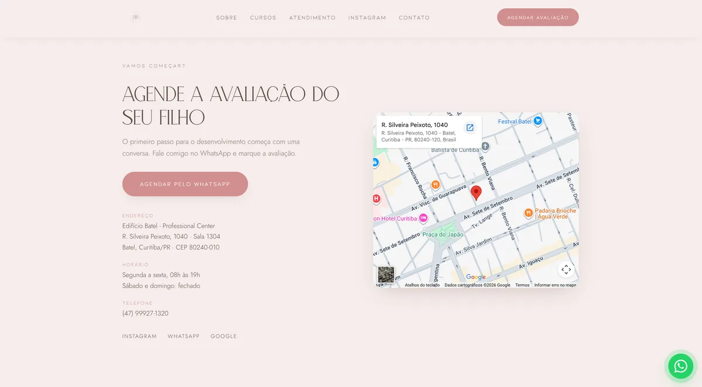Select the hotel marker for Hotel Curitiba
702x387 pixels.
tap(423, 218)
